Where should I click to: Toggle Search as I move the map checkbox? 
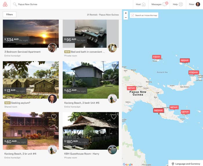tap(133, 15)
